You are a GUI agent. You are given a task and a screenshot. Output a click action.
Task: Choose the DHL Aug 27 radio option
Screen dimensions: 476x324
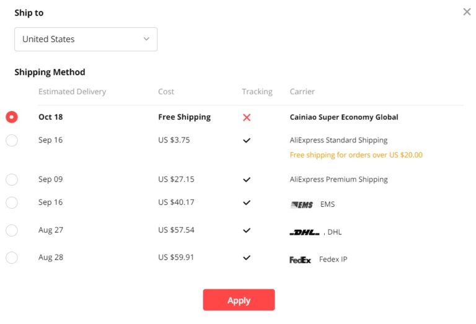point(12,230)
